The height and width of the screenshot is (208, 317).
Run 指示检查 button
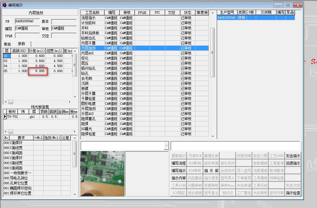pos(293,193)
